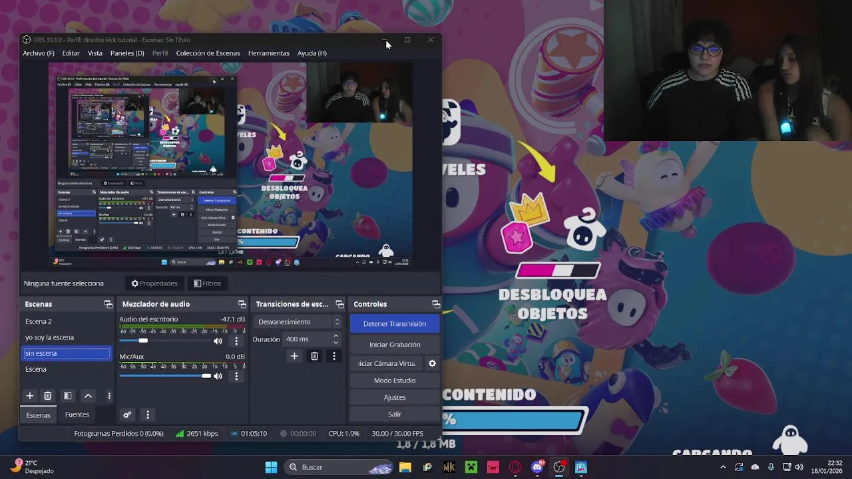
Task: Open advanced audio properties gears icon
Action: pyautogui.click(x=127, y=414)
